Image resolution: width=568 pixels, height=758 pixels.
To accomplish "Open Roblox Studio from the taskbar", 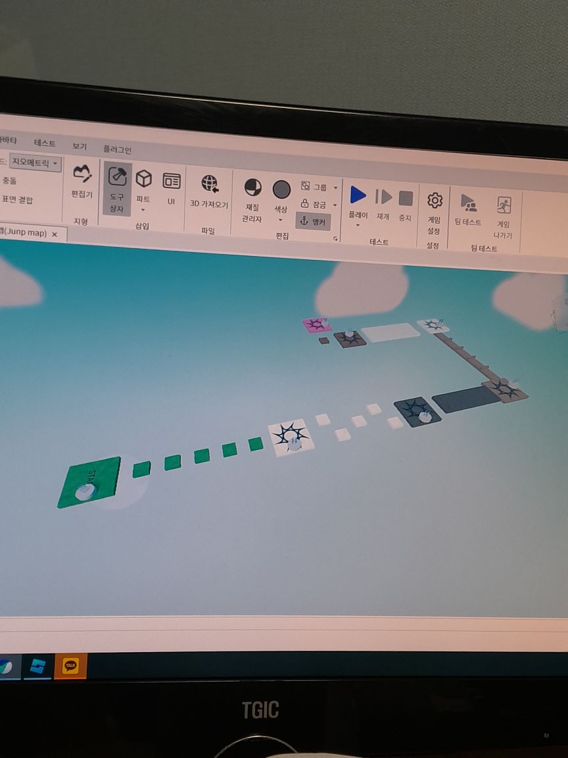I will (x=37, y=667).
